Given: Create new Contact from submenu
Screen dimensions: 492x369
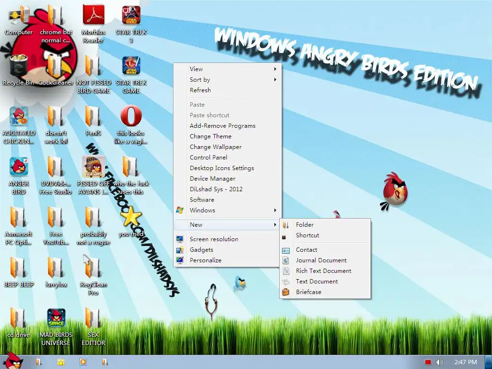Looking at the screenshot, I should [x=325, y=250].
